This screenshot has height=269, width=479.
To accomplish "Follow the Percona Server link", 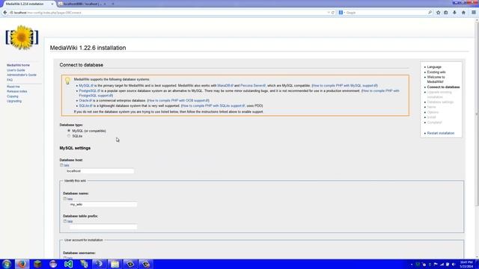I will [253, 86].
